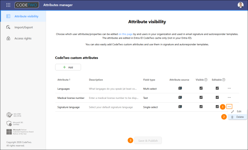Click the Medical license number description text
Viewport: 248px width, 150px height.
coord(113,98)
